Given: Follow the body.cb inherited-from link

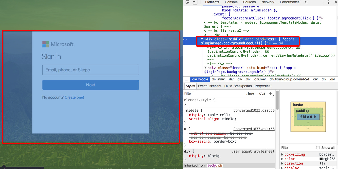Looking at the screenshot, I should 214,166.
